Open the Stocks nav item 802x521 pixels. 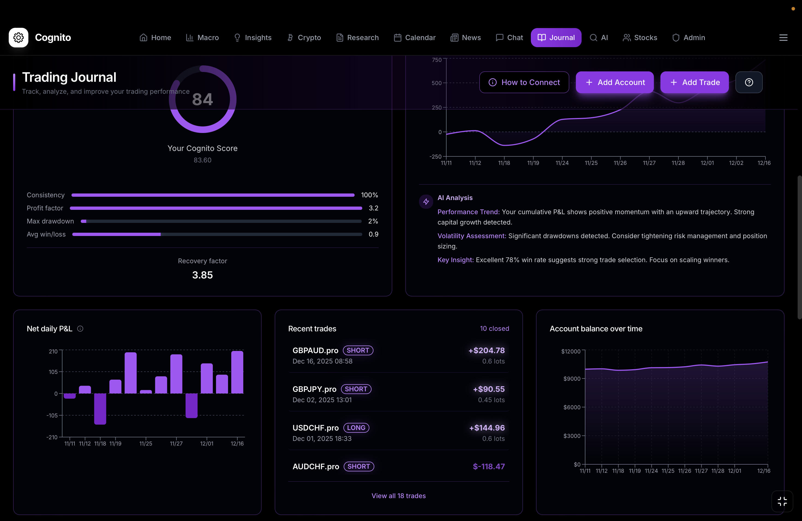coord(640,37)
